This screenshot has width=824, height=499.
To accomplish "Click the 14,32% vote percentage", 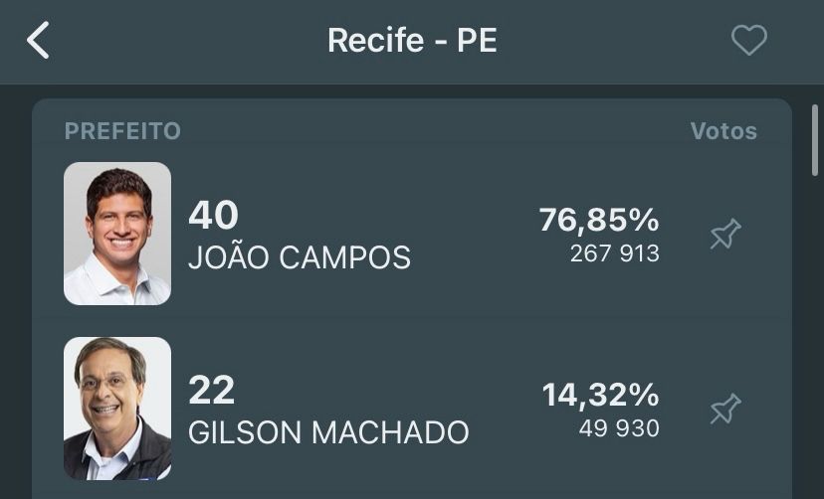I will tap(600, 395).
